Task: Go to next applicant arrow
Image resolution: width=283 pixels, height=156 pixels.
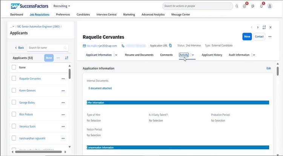Action: click(x=258, y=27)
